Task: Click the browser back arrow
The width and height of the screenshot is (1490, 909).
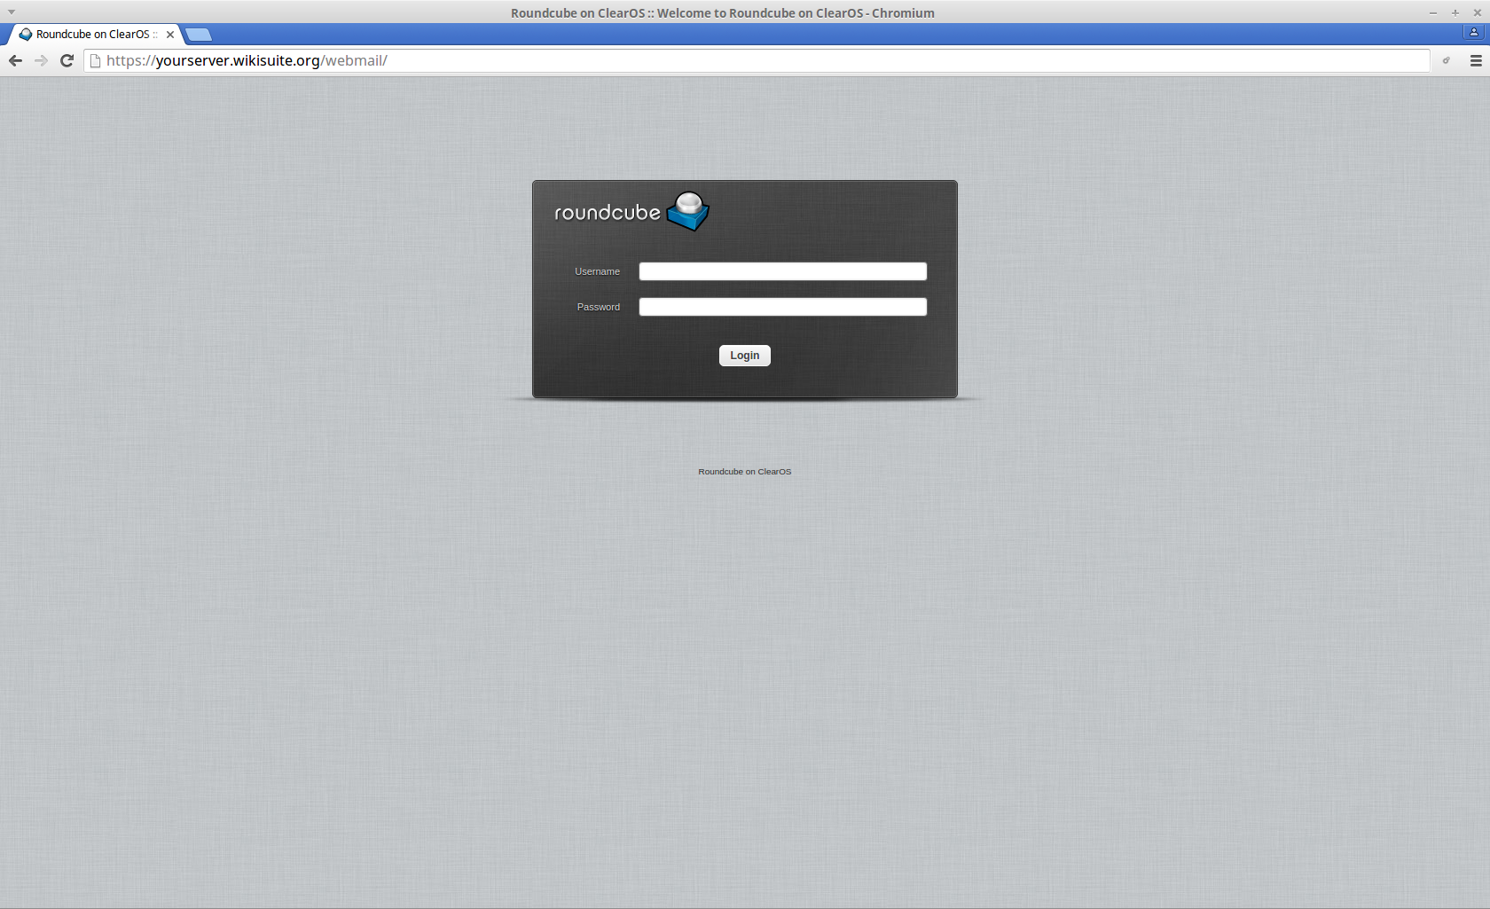Action: click(x=15, y=60)
